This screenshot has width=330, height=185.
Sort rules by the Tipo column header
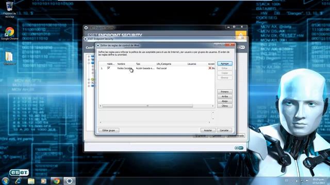[x=138, y=64]
